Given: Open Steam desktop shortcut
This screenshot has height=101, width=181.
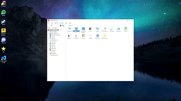Looking at the screenshot, I should 4,22.
